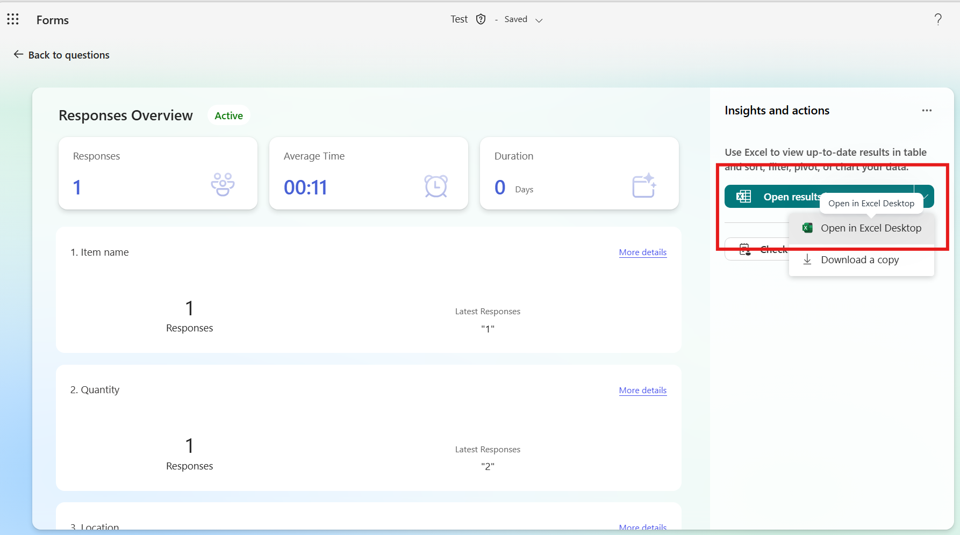Click the calendar icon on the Check button
The height and width of the screenshot is (535, 960).
click(x=745, y=249)
